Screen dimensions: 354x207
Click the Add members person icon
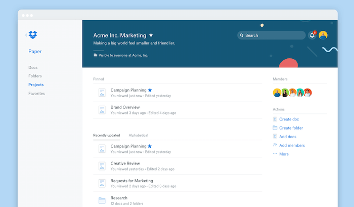pyautogui.click(x=275, y=145)
